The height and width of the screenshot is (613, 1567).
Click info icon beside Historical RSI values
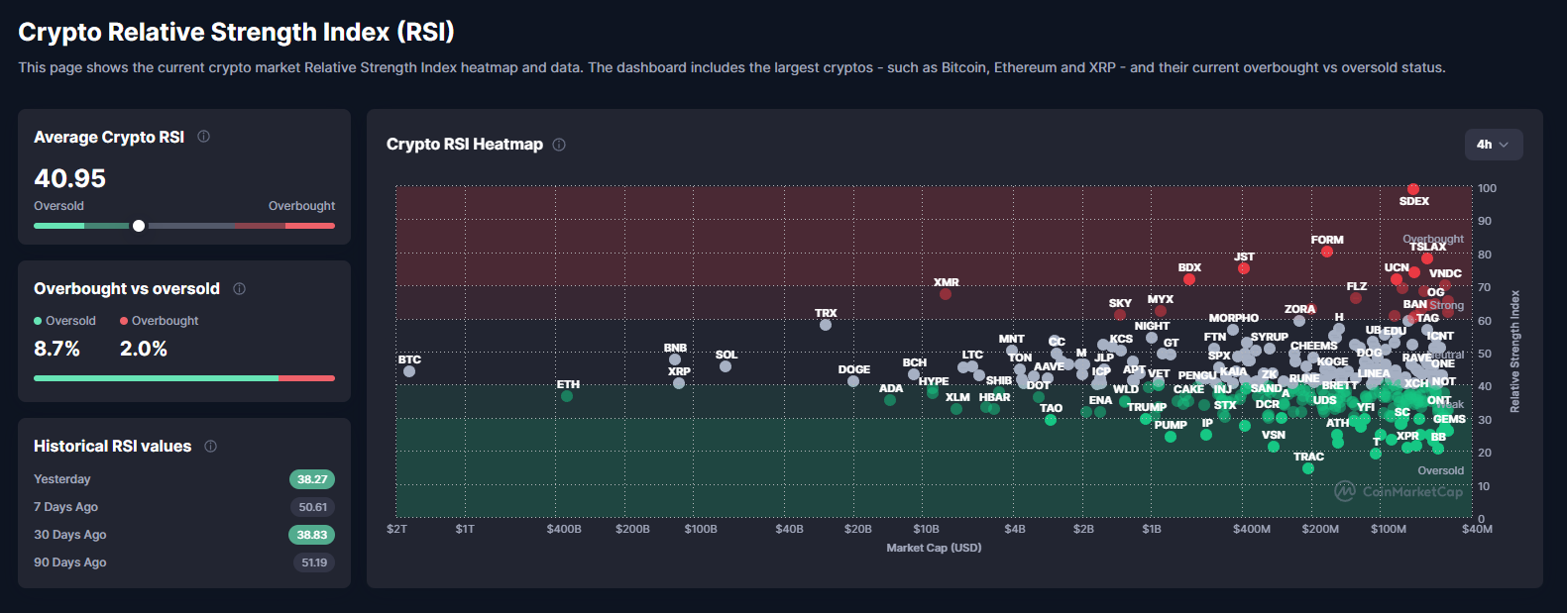click(x=210, y=447)
